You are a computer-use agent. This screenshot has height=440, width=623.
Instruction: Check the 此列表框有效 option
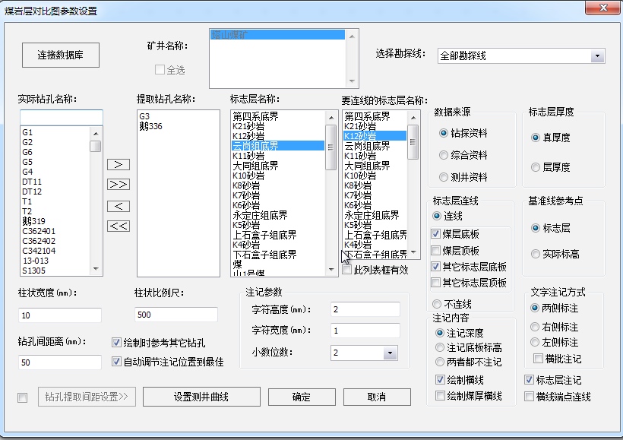347,270
